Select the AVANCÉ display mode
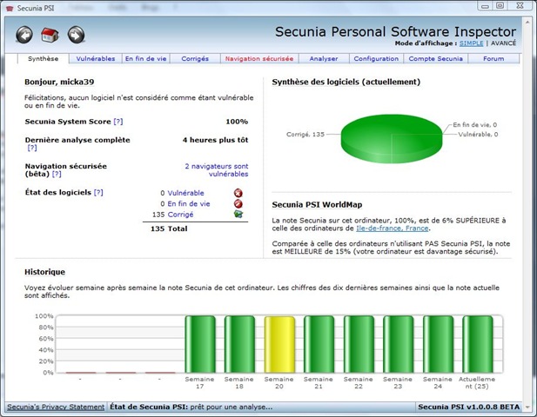Viewport: 537px width, 417px height. coord(503,43)
